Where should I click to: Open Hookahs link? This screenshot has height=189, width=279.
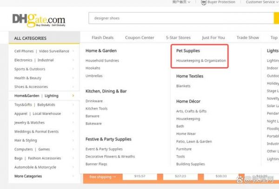click(93, 68)
